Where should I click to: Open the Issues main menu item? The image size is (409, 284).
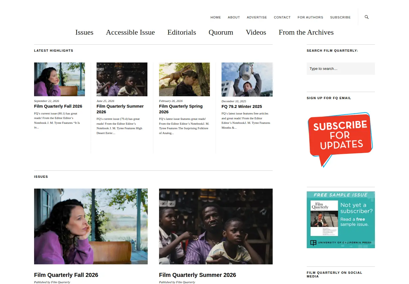(84, 32)
